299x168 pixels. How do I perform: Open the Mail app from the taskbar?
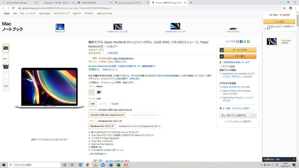103,165
